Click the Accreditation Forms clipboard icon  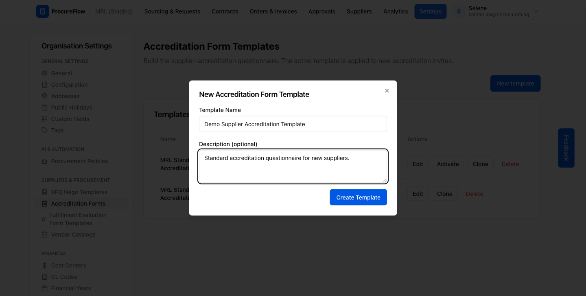point(44,204)
